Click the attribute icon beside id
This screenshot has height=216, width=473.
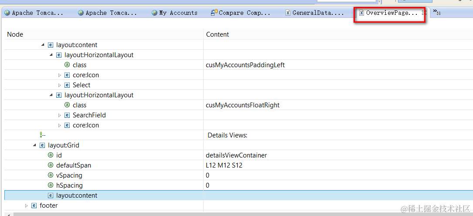51,155
